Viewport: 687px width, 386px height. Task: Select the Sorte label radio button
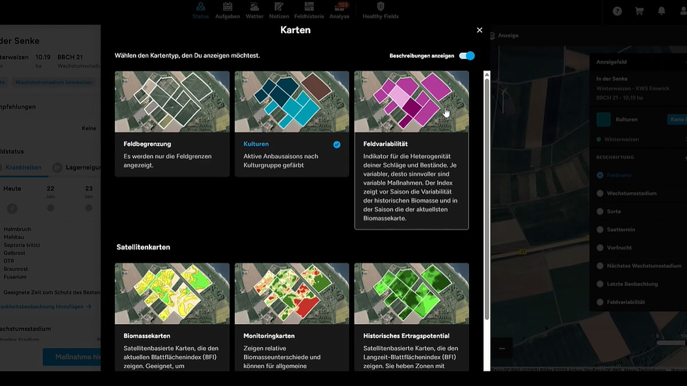point(600,211)
